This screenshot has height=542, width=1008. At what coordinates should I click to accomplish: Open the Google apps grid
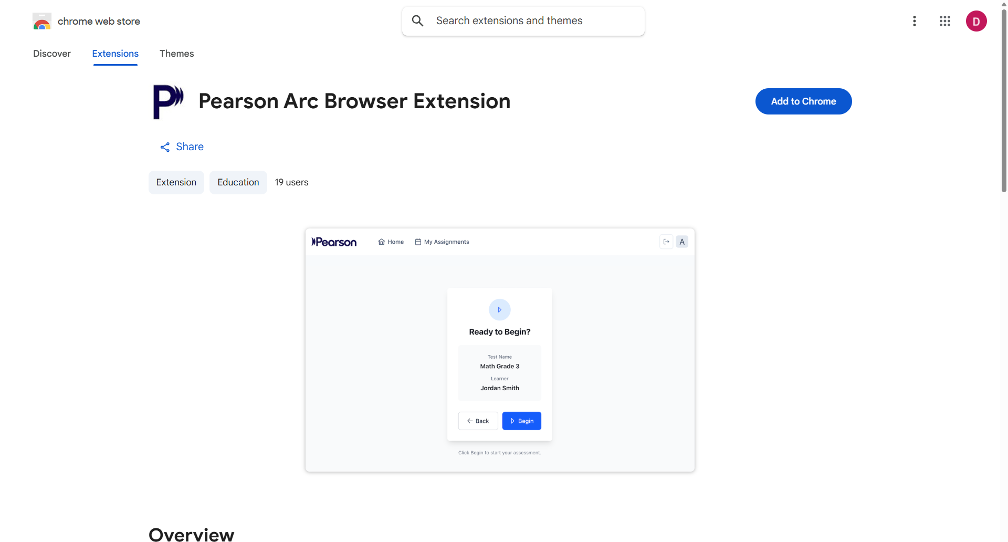tap(945, 21)
